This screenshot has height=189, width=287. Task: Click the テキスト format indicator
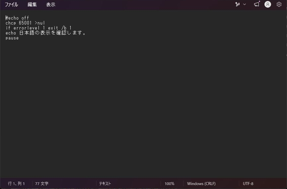pyautogui.click(x=105, y=183)
